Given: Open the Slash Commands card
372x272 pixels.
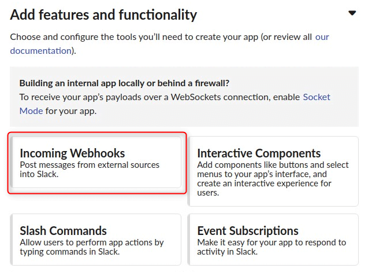Looking at the screenshot, I should [96, 240].
